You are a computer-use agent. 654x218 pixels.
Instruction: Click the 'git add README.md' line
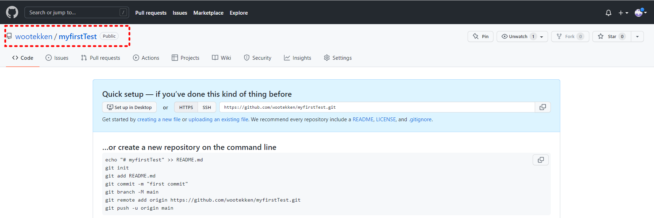[x=130, y=176]
